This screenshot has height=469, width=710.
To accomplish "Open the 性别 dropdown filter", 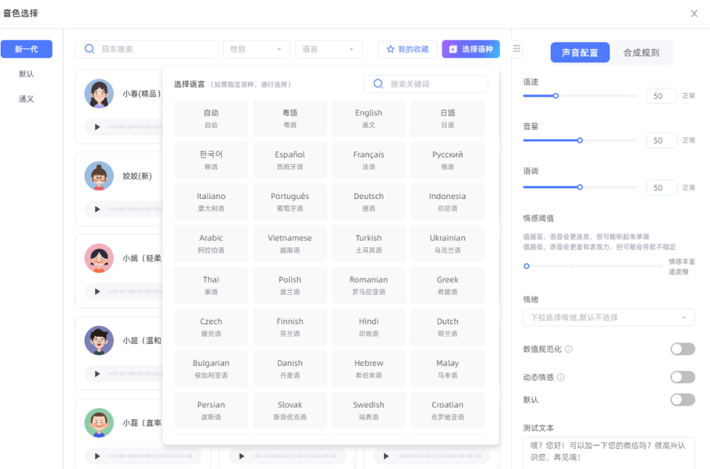I will click(256, 49).
